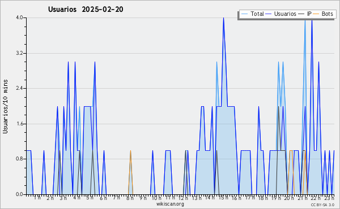Click the '17 h' x-axis label
Screen dimensions: 340x209
250,198
